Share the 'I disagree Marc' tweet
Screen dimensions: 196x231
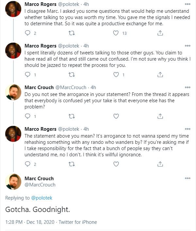pos(160,33)
